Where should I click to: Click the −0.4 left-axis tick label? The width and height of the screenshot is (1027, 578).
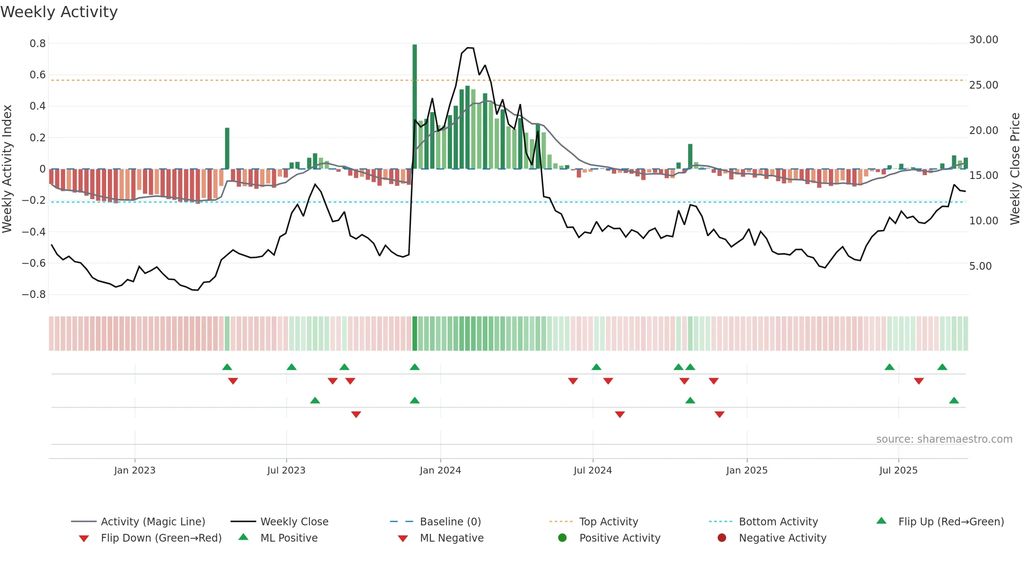coord(34,232)
